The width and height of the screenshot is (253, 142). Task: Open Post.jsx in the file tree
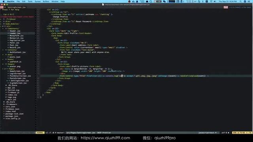click(x=14, y=45)
